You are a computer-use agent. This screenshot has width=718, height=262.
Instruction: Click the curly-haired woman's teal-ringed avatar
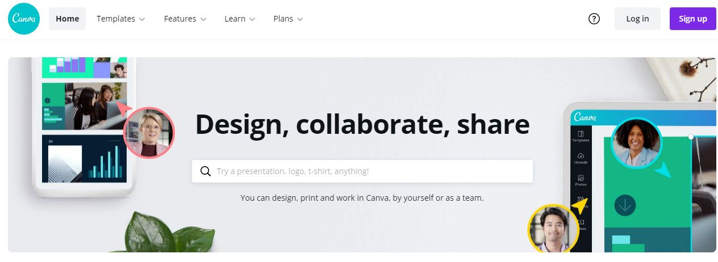pos(636,143)
